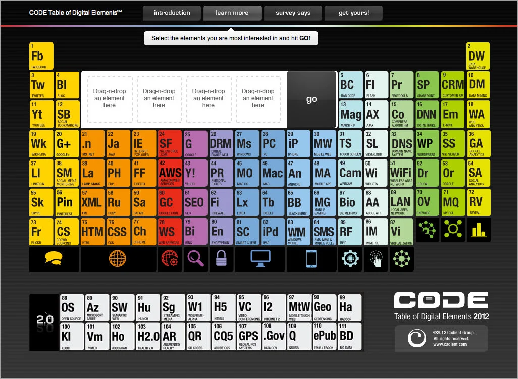Image resolution: width=518 pixels, height=379 pixels.
Task: Select the touch finger category icon
Action: point(376,259)
